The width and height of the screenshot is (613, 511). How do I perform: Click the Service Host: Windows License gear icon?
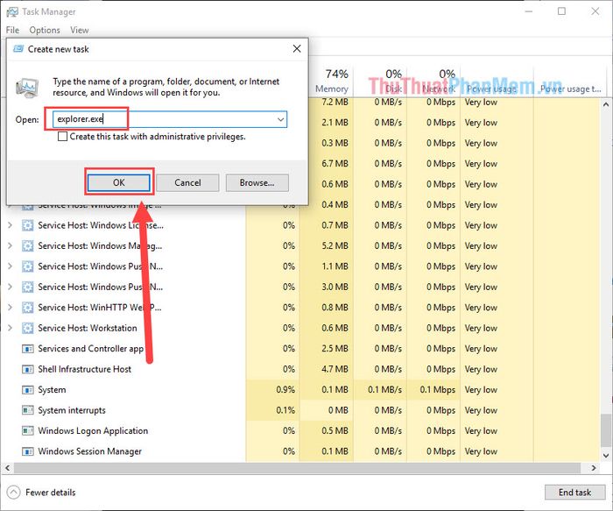point(27,225)
